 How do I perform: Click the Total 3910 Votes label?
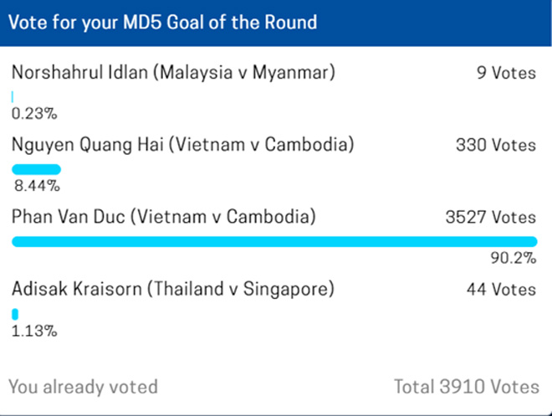pyautogui.click(x=467, y=387)
